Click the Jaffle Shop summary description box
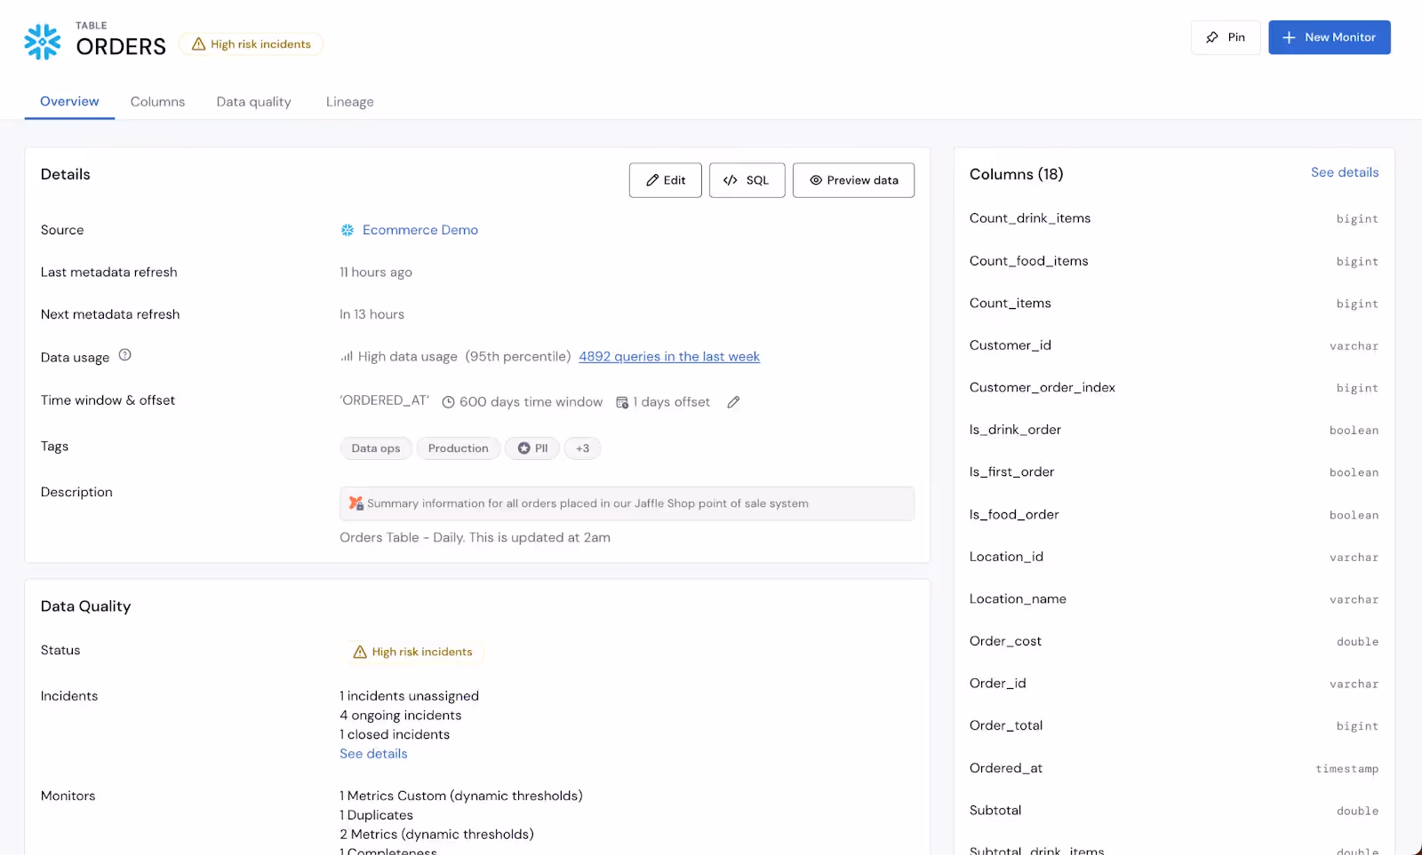This screenshot has width=1422, height=855. pos(627,503)
